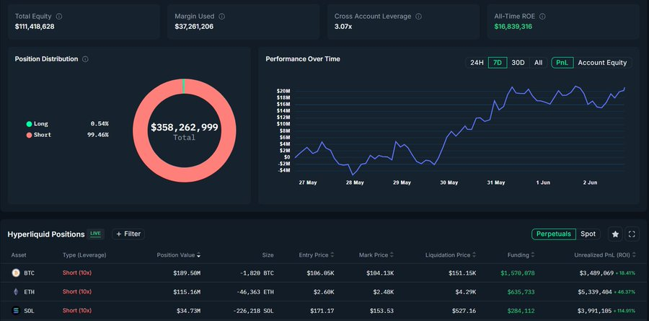
Task: Click SOL row Short (10x) label
Action: (77, 310)
